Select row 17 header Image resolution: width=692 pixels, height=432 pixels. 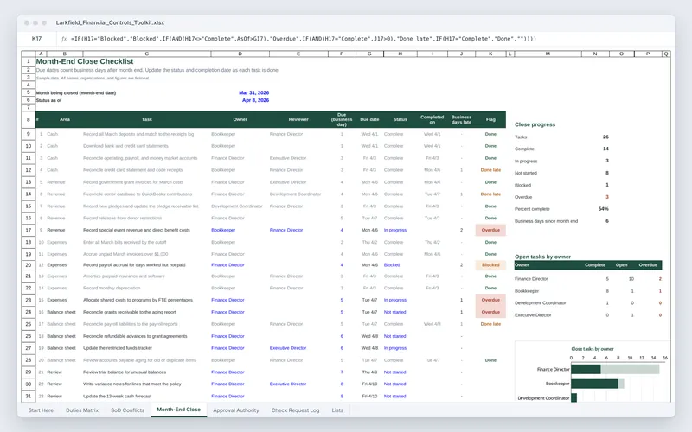coord(29,230)
